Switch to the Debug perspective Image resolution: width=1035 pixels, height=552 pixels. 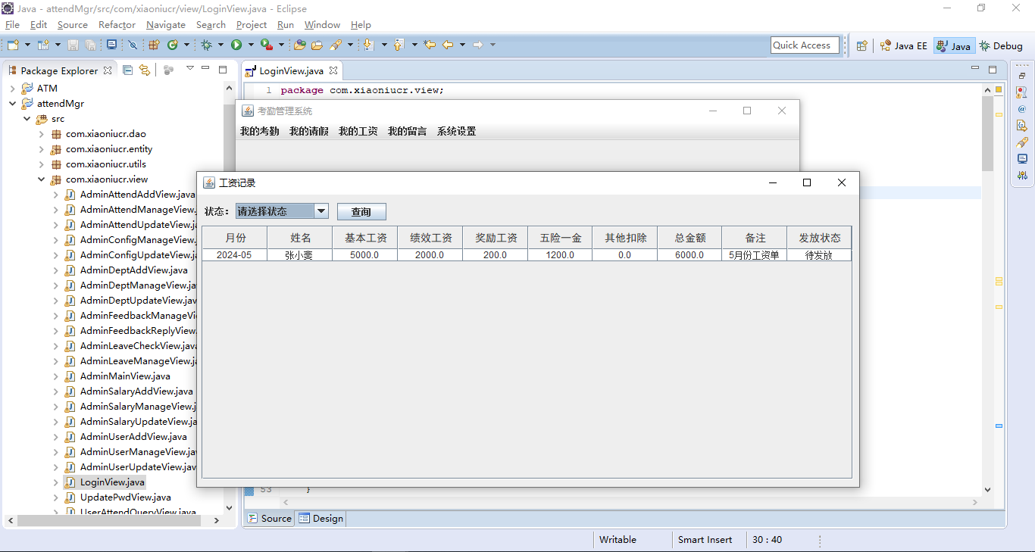pyautogui.click(x=1001, y=45)
